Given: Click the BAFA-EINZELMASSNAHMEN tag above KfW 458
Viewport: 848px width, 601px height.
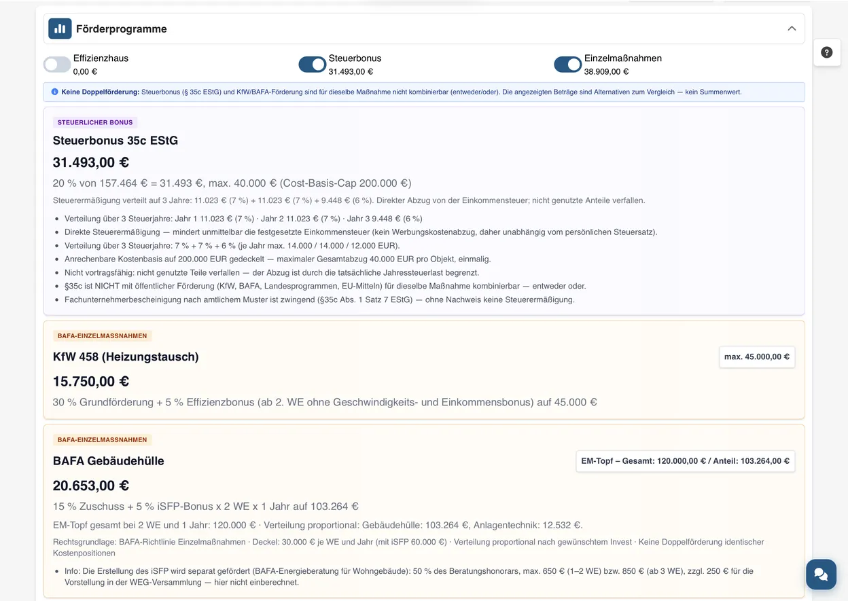Looking at the screenshot, I should pos(103,335).
